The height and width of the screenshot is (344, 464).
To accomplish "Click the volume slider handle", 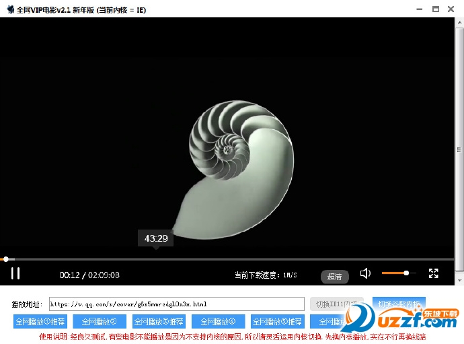I will pos(406,273).
